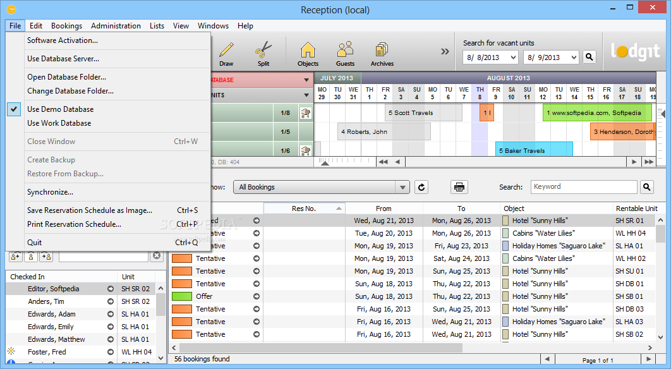Open the start date dropdown 8/8/2013
Viewport: 671px width, 369px height.
click(513, 57)
